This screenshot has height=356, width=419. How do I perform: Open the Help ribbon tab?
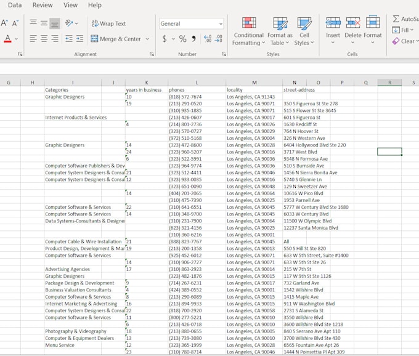point(95,5)
